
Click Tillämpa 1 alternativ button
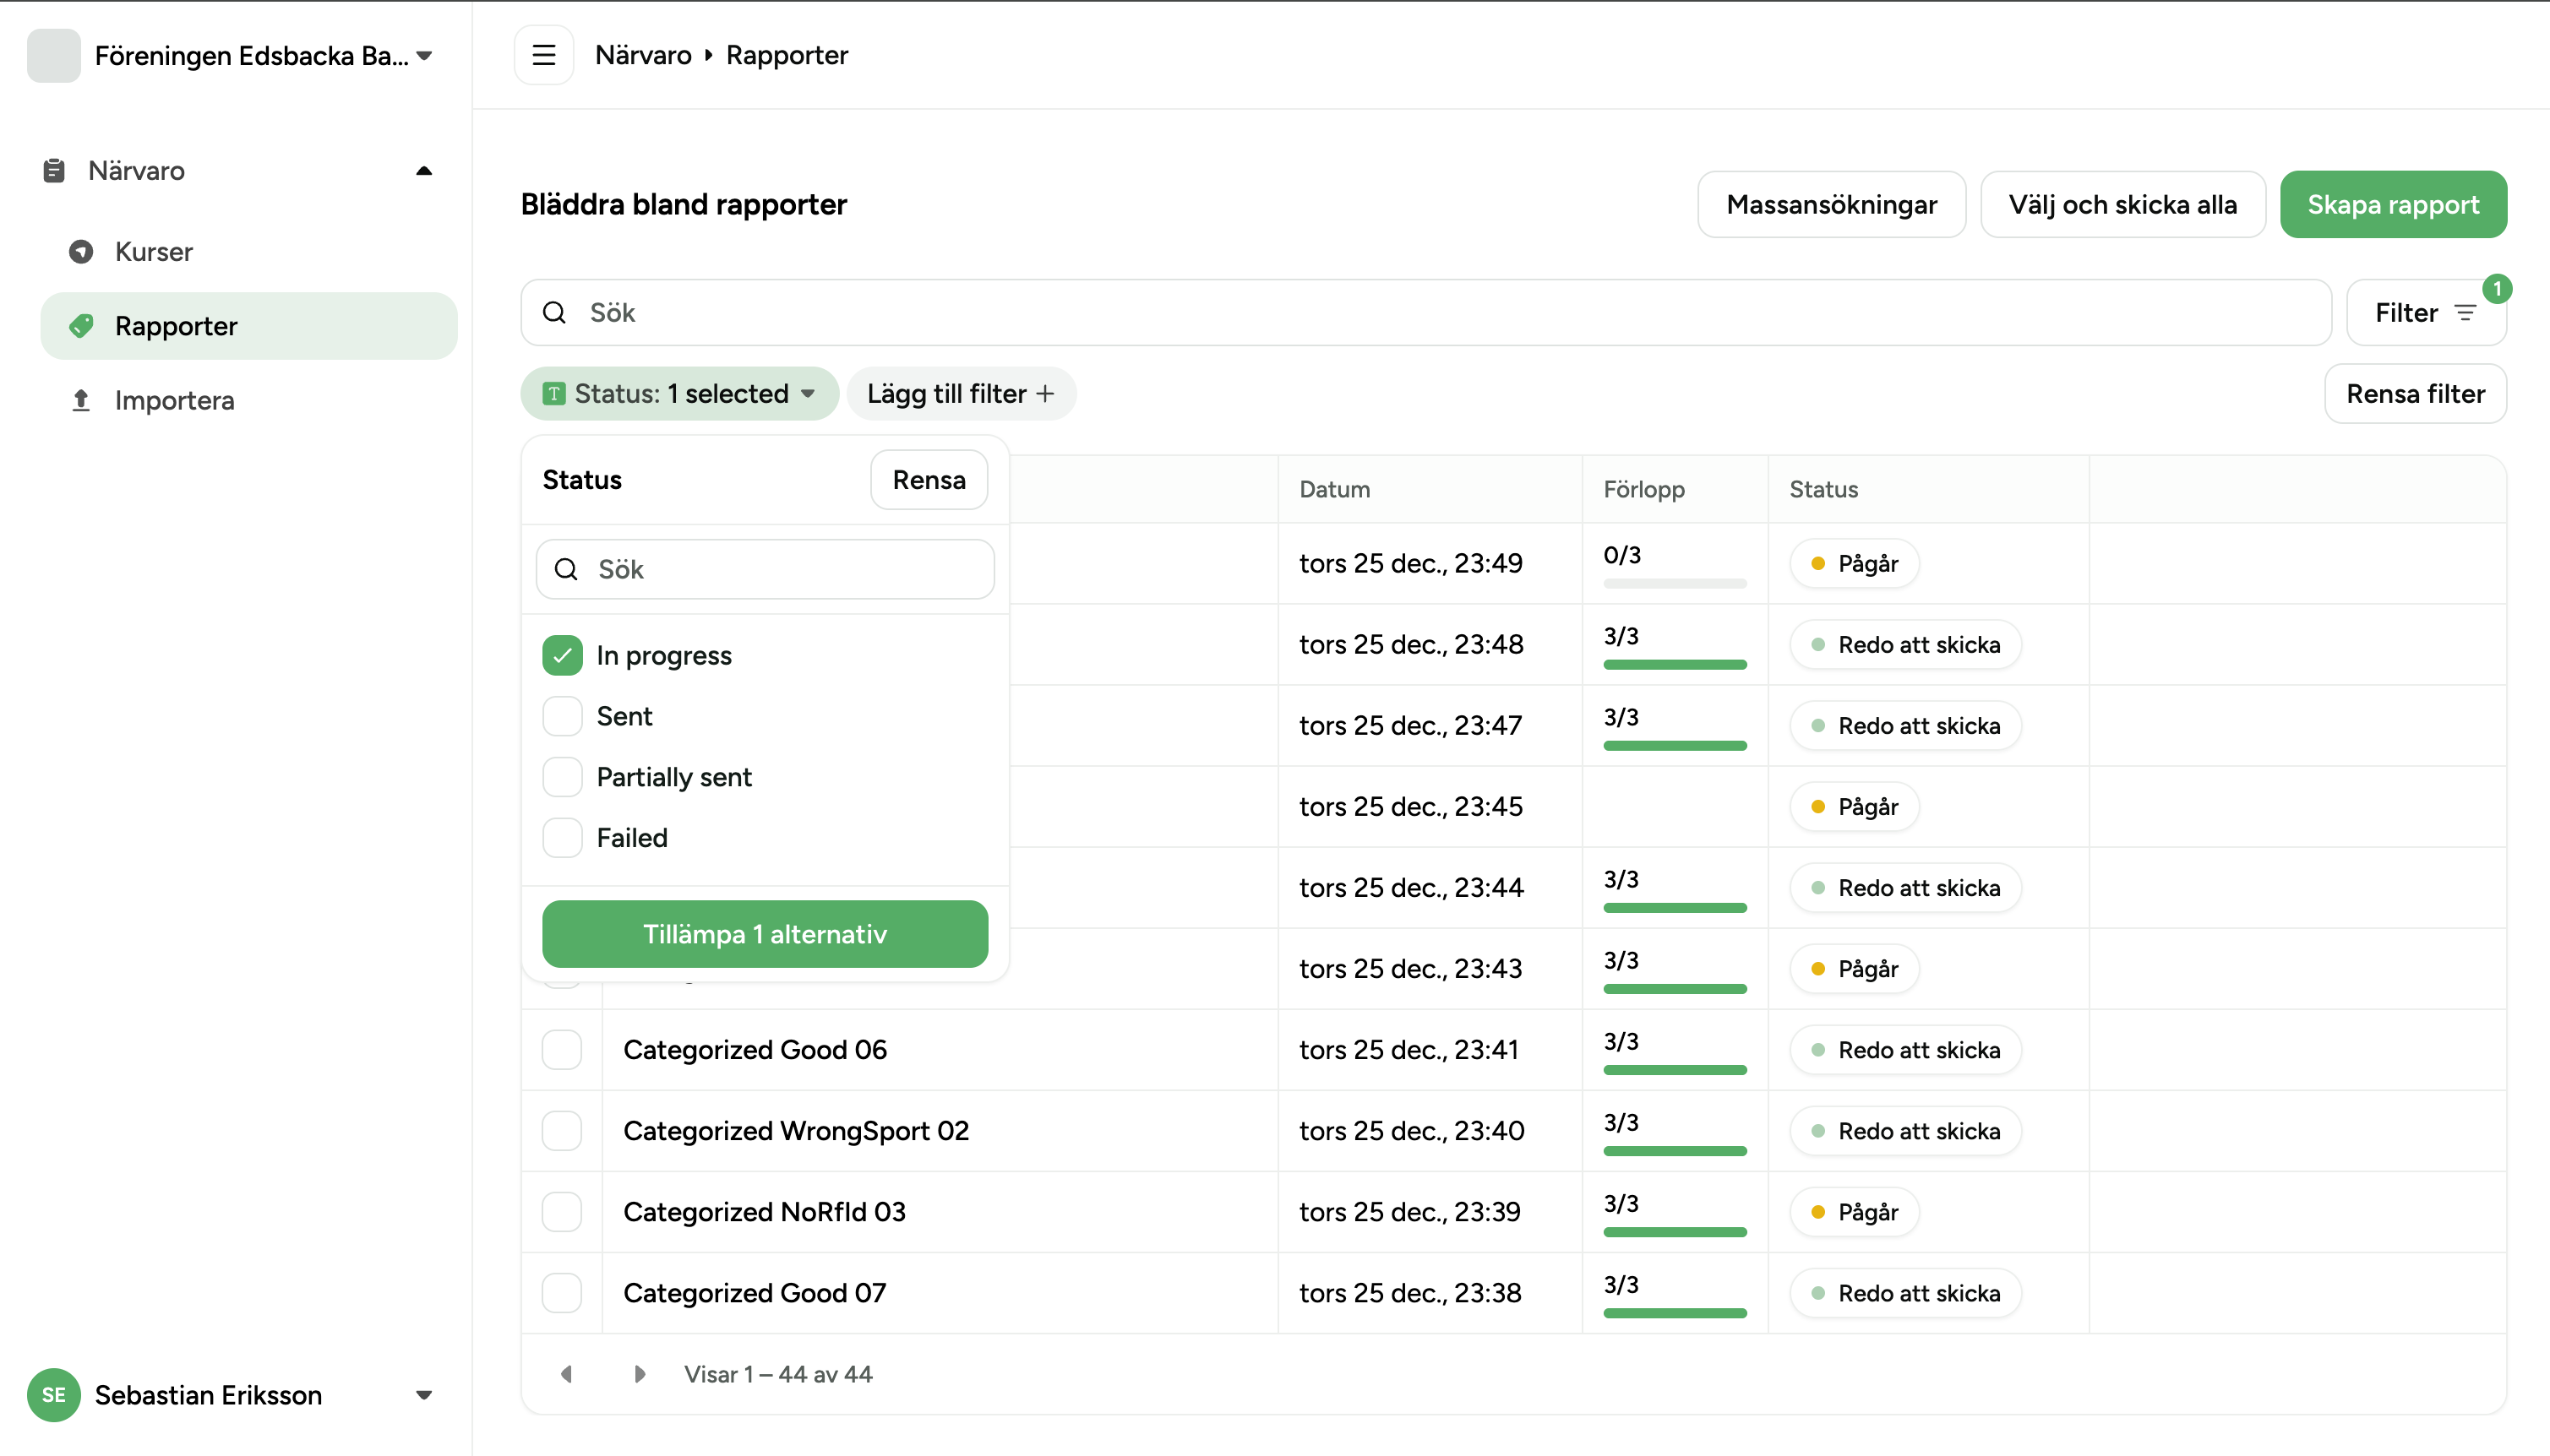point(766,934)
